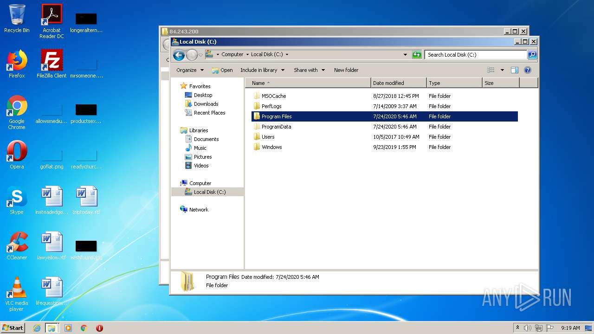Select the Skype desktop shortcut
Image resolution: width=594 pixels, height=334 pixels.
coord(17,200)
